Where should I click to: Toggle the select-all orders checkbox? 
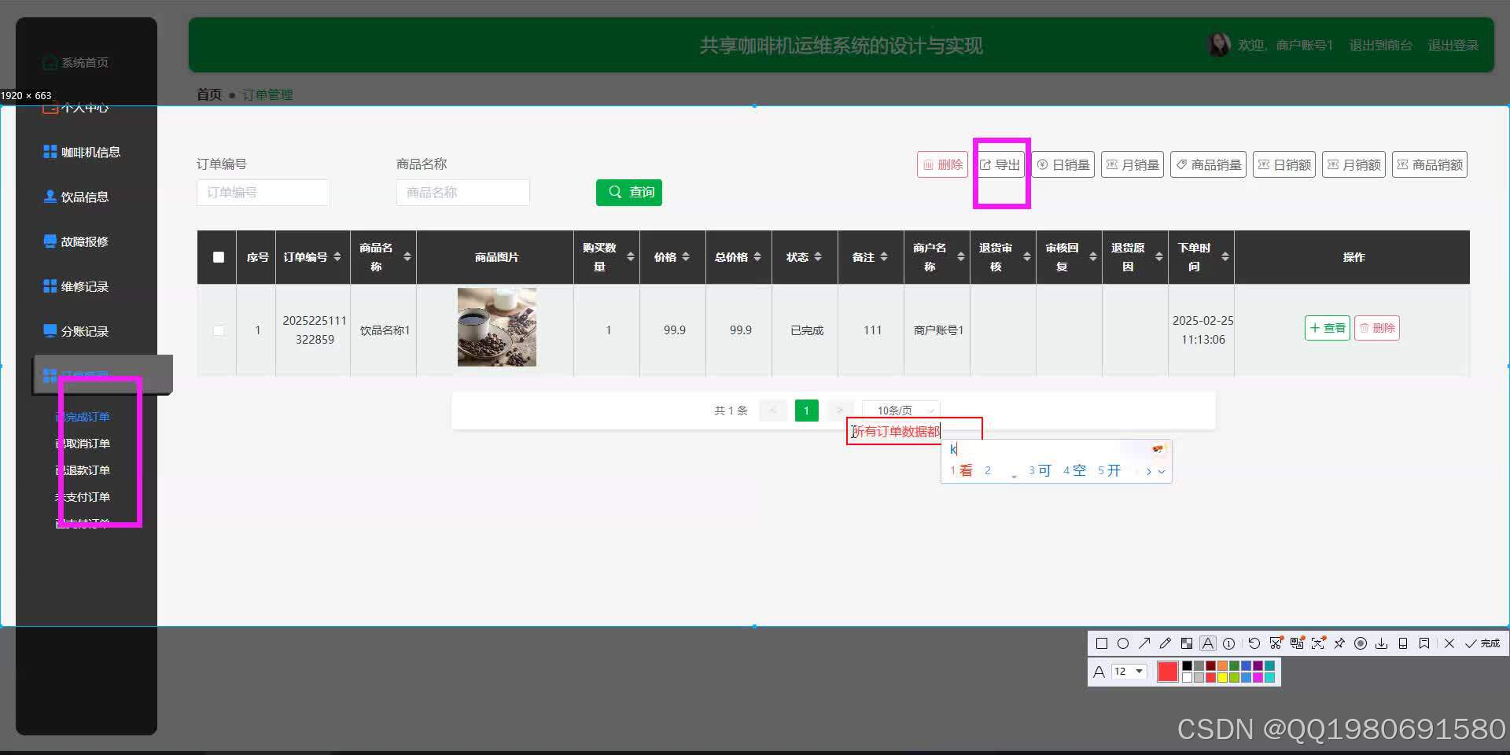tap(217, 256)
